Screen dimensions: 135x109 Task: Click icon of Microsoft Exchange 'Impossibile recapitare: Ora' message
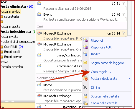tap(40, 44)
